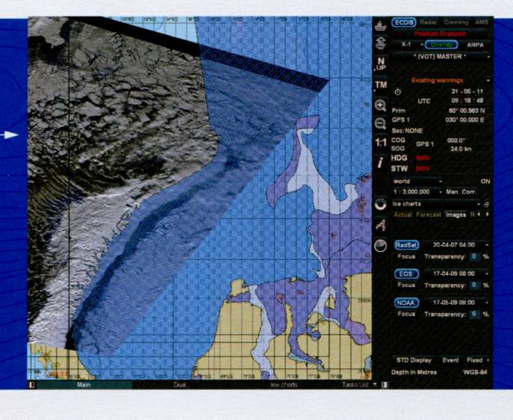Click the red Position Dropped alert

coord(440,34)
